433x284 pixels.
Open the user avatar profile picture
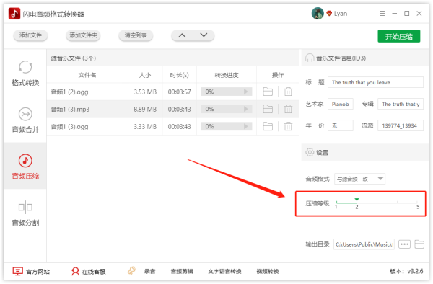(x=318, y=13)
